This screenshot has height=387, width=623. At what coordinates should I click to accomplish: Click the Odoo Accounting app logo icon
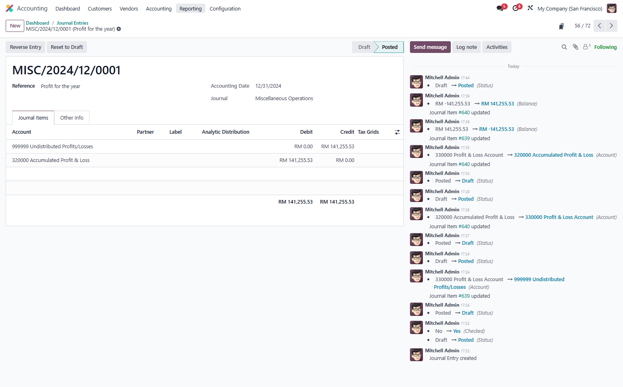point(9,8)
